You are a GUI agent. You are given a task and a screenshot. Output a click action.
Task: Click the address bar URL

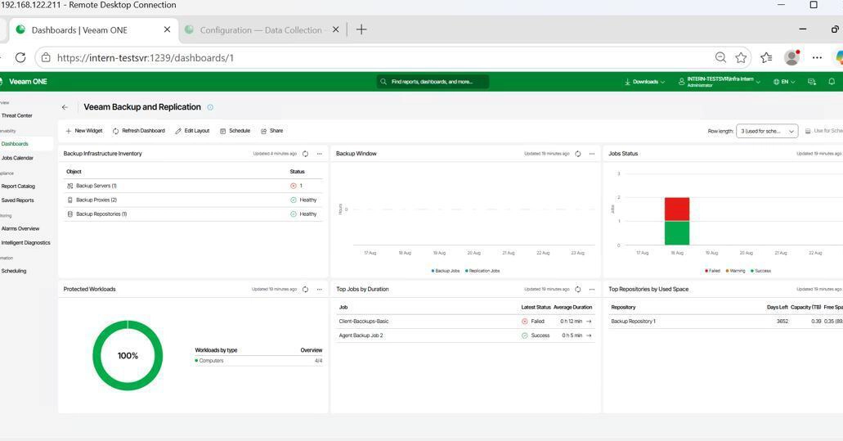[146, 58]
